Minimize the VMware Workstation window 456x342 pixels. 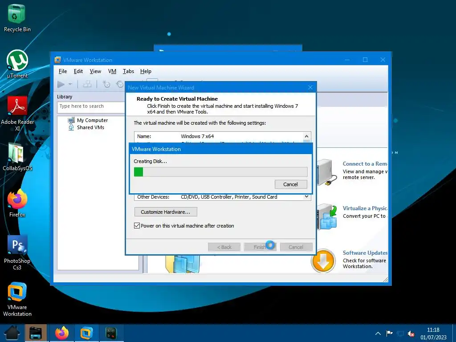point(347,60)
